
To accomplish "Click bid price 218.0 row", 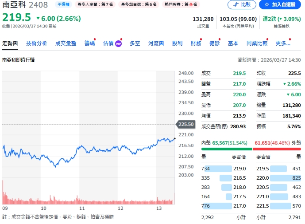I will click(224, 187).
